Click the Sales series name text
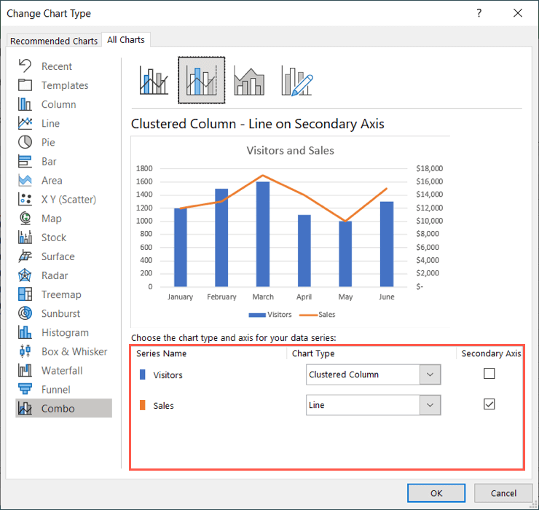The image size is (539, 510). pos(163,406)
